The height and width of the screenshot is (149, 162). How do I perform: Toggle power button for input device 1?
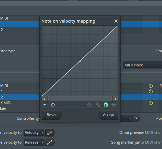(151, 91)
